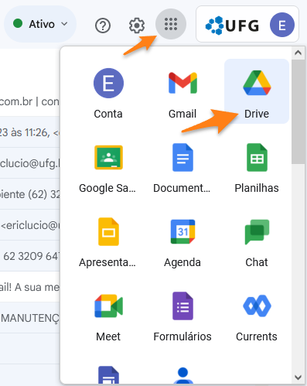
Task: Click the row starting '<ericlucio@'
Action: point(30,225)
